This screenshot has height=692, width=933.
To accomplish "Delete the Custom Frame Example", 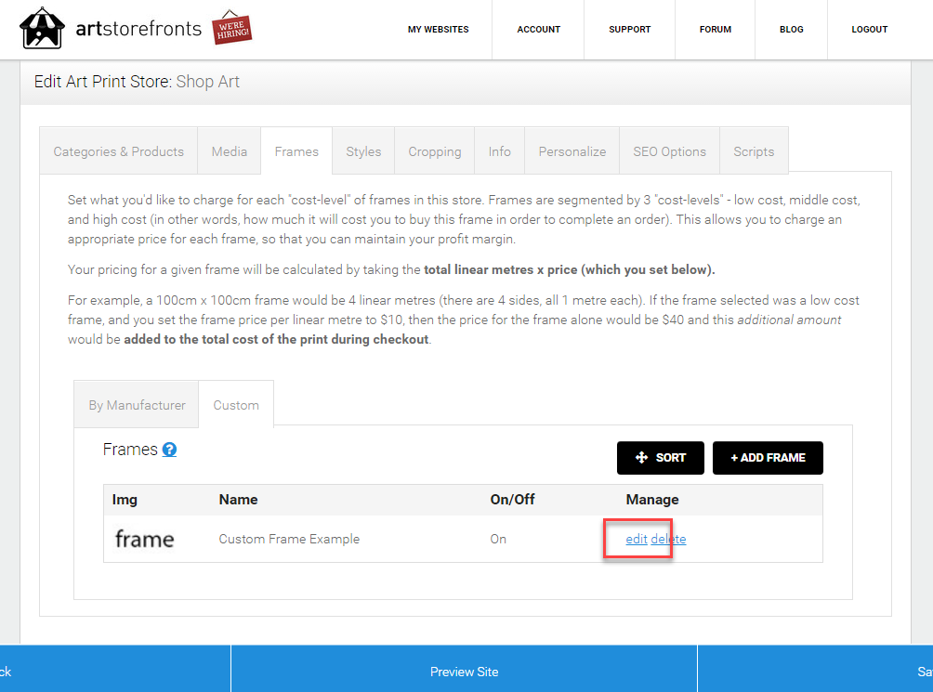I will pyautogui.click(x=668, y=539).
